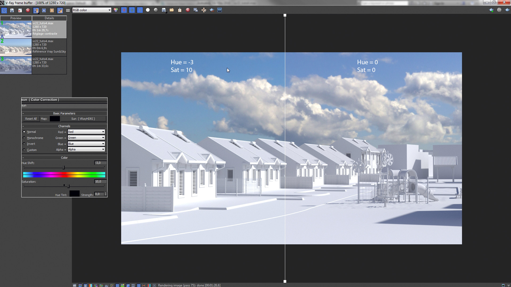The height and width of the screenshot is (287, 511).
Task: Click the histogram levels icon in status bar
Action: [107, 285]
